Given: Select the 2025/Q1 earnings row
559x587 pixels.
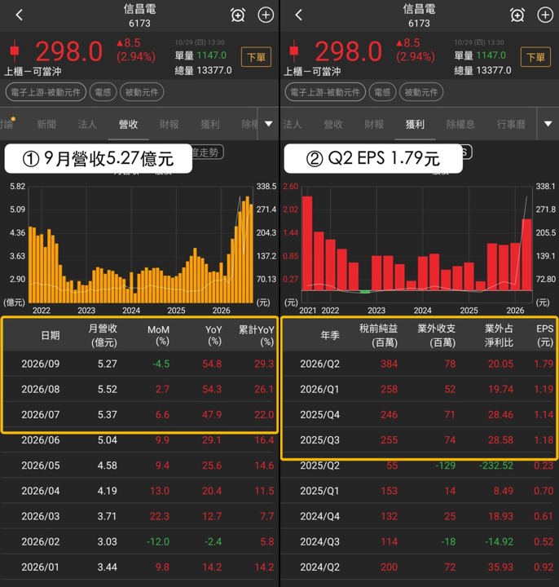Looking at the screenshot, I should click(x=419, y=491).
